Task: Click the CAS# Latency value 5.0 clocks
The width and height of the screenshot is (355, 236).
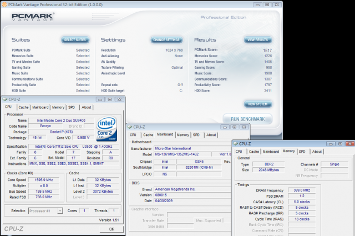Action: pos(302,202)
